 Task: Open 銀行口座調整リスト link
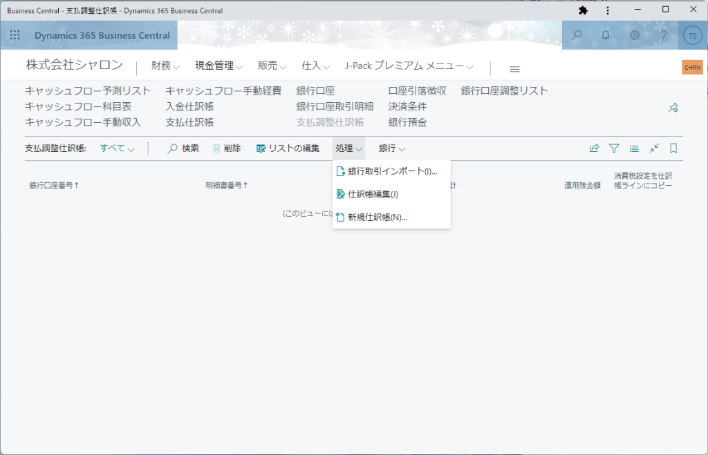504,90
